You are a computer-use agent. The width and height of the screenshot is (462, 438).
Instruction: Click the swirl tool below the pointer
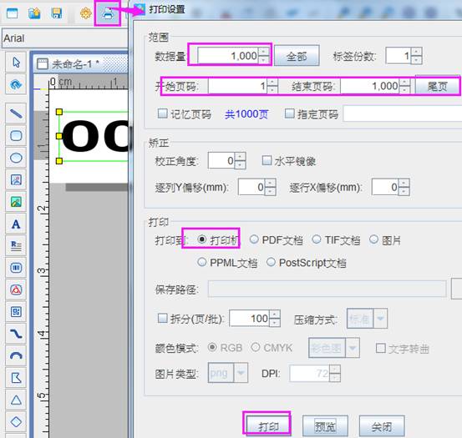tap(16, 85)
